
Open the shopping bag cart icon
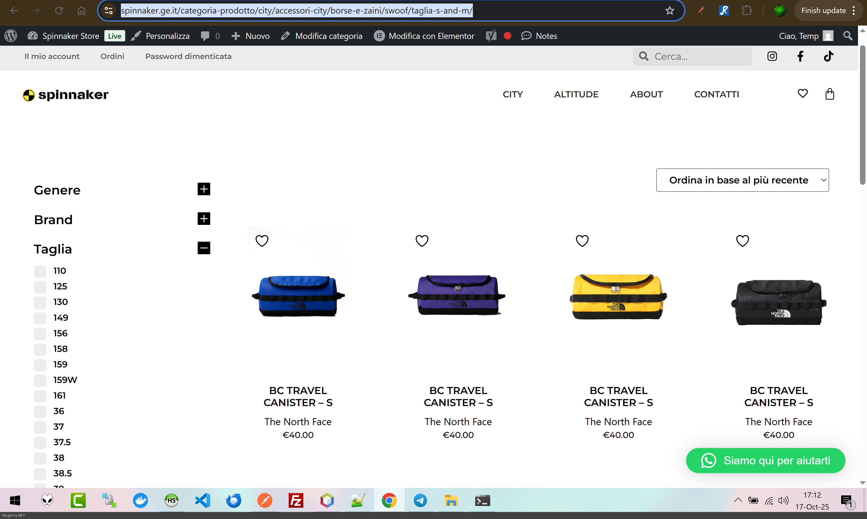click(830, 94)
